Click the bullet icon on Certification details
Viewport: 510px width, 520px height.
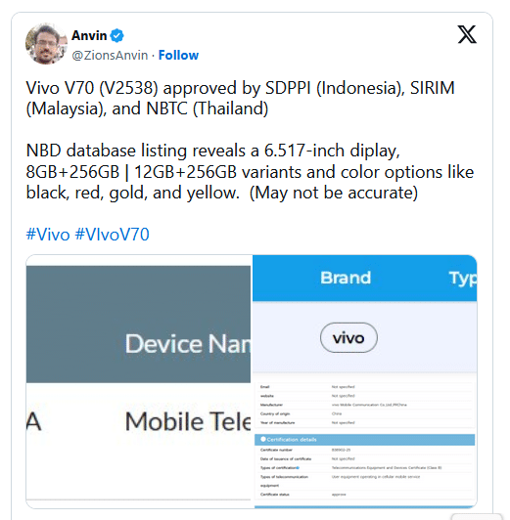263,439
